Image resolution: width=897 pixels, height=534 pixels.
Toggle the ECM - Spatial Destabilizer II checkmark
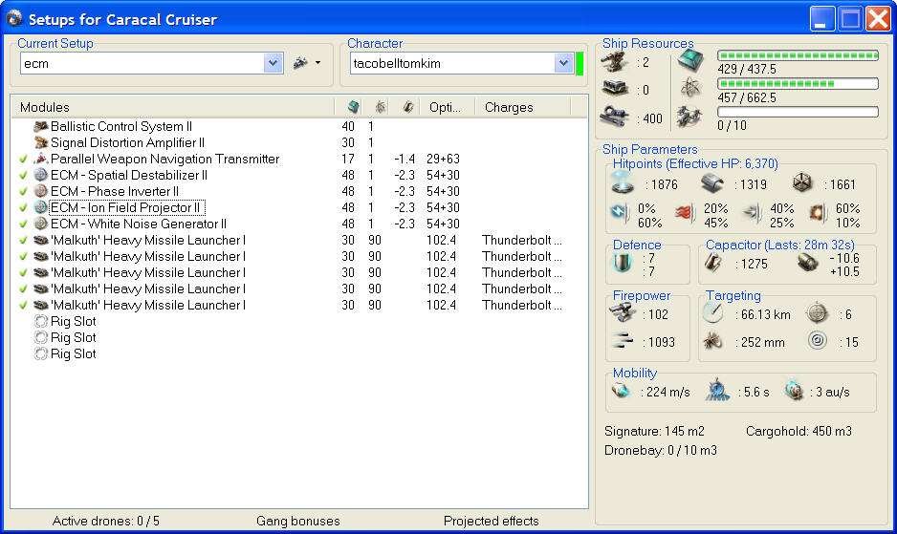pos(24,175)
